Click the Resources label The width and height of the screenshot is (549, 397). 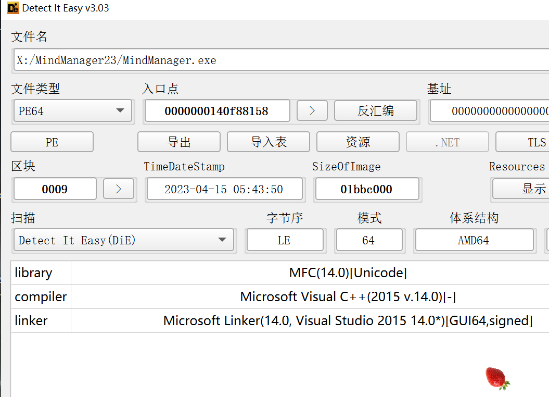[x=517, y=166]
